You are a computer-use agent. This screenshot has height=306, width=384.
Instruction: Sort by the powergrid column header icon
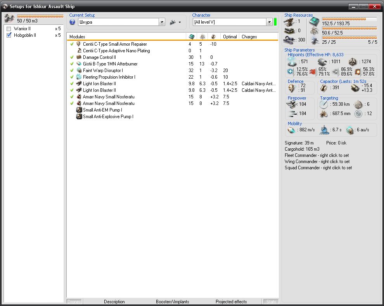click(202, 37)
